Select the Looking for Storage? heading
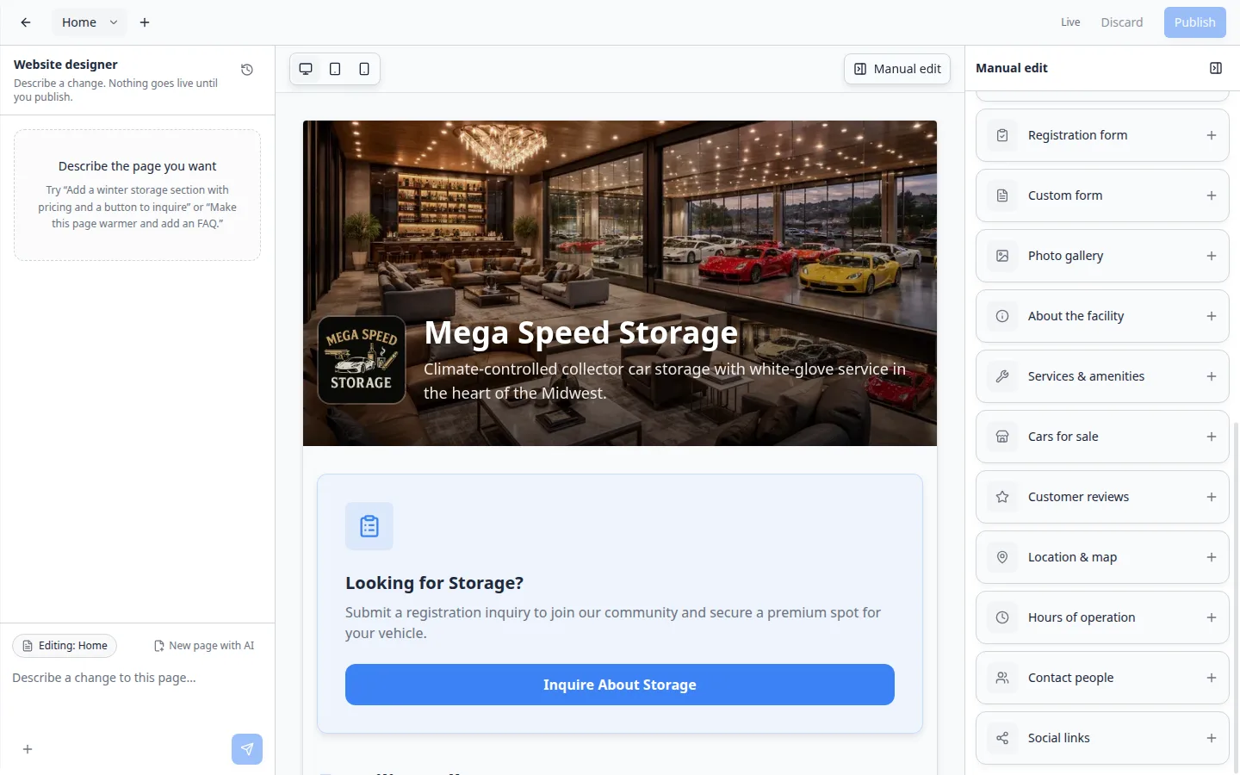Screen dimensions: 1240x775 pos(434,583)
